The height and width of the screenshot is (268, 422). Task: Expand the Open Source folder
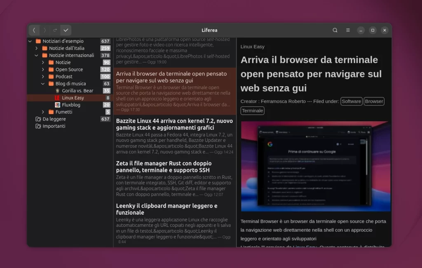[43, 70]
